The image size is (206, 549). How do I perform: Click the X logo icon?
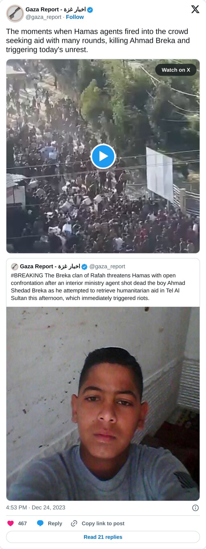click(195, 9)
